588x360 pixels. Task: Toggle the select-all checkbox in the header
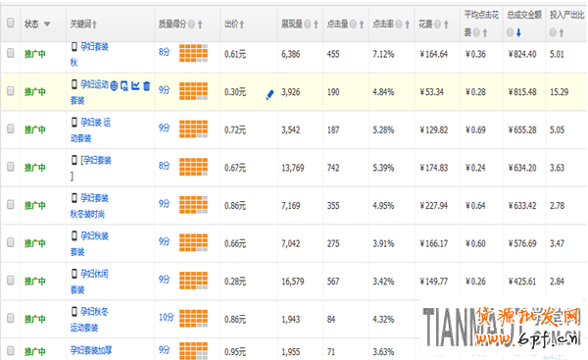click(11, 23)
